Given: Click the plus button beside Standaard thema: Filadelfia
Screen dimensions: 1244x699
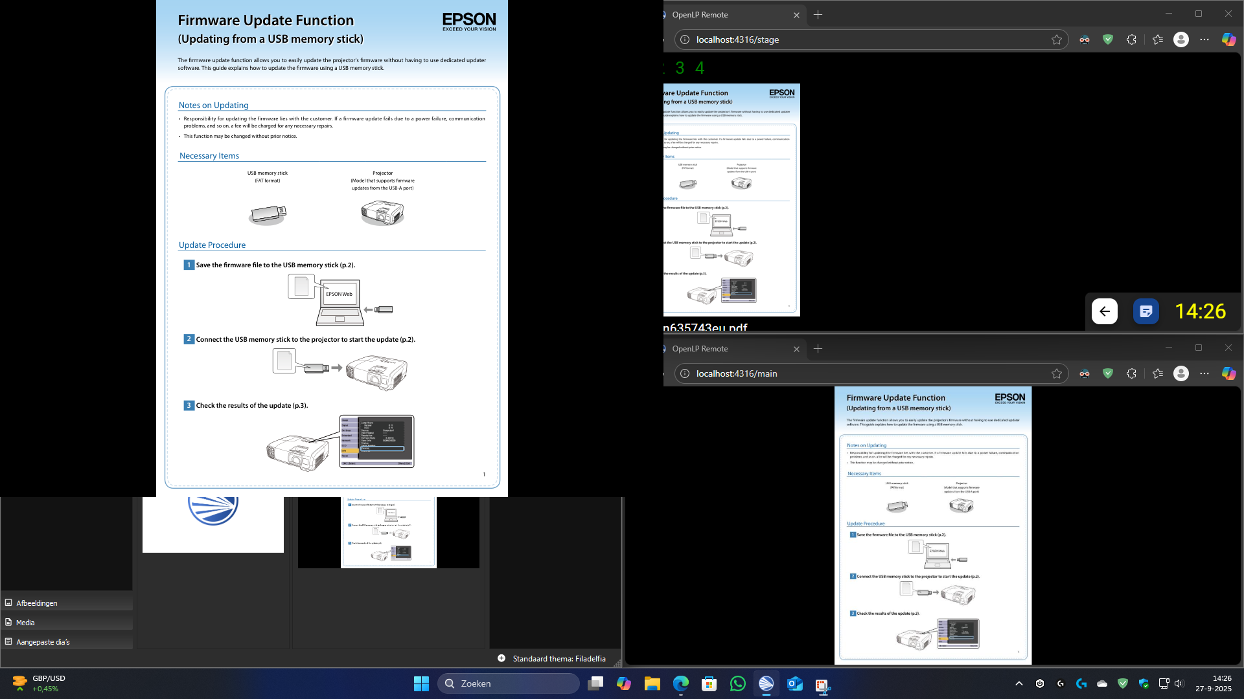Looking at the screenshot, I should click(501, 658).
